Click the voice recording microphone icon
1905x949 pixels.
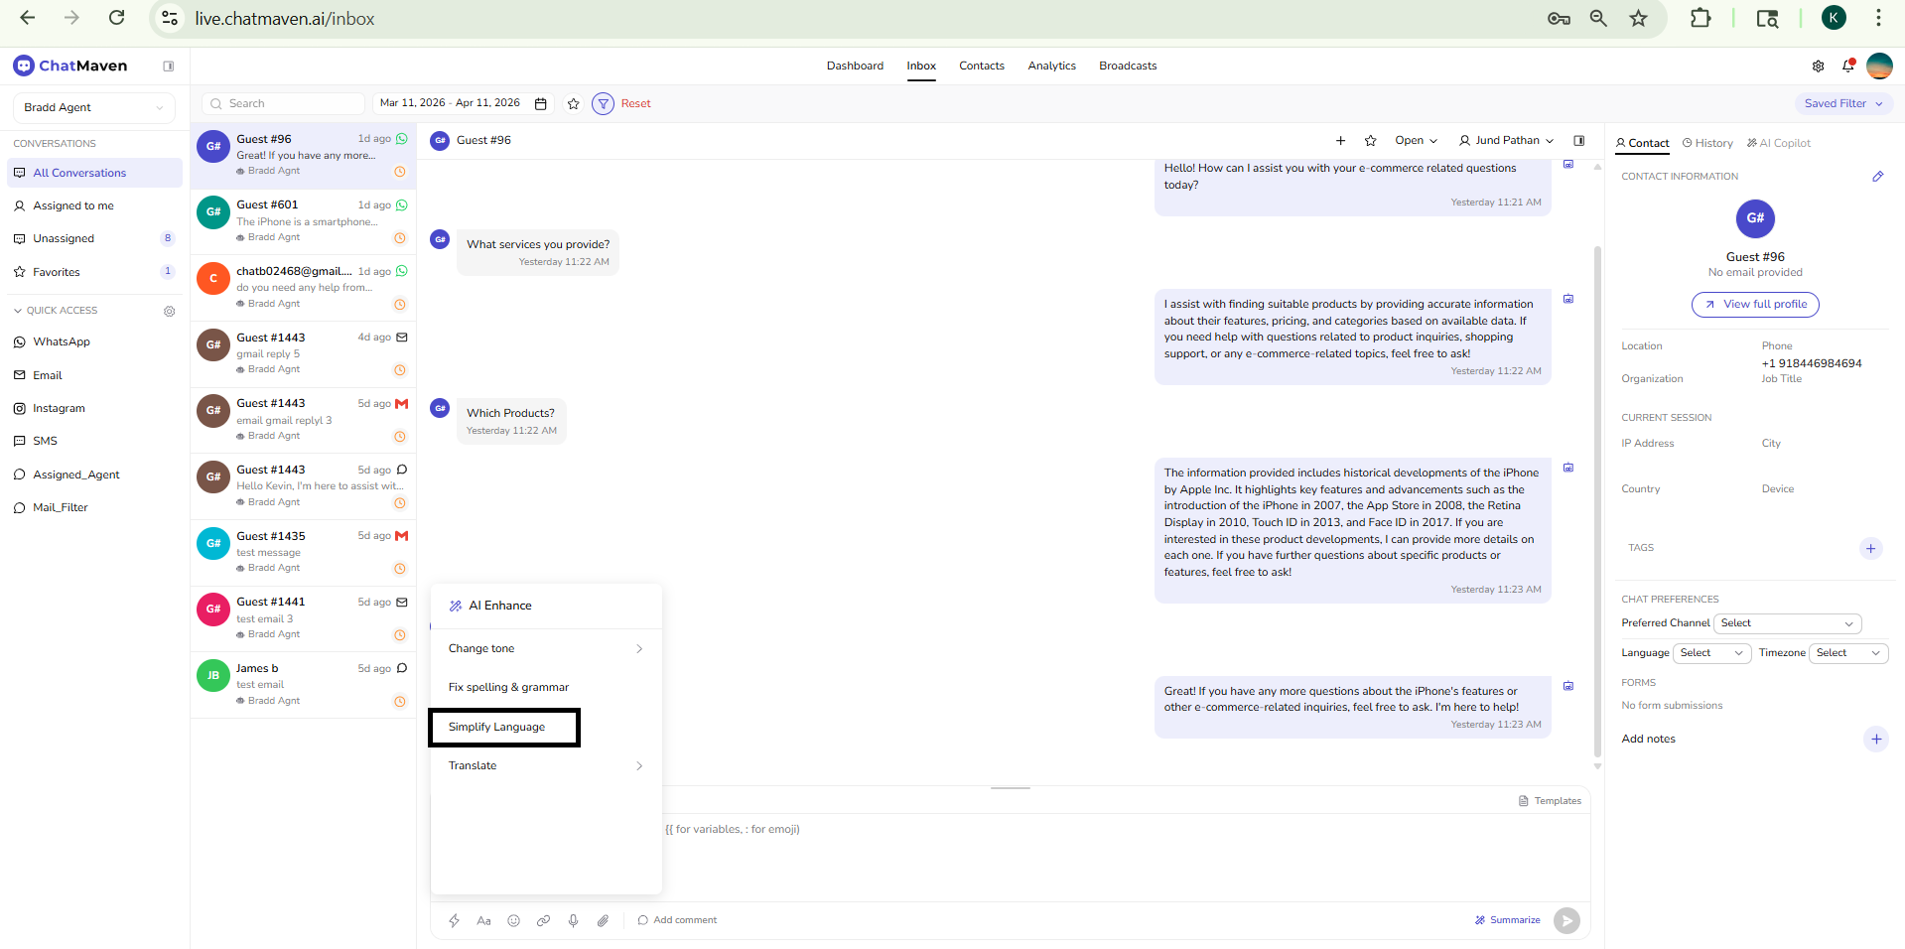(573, 920)
